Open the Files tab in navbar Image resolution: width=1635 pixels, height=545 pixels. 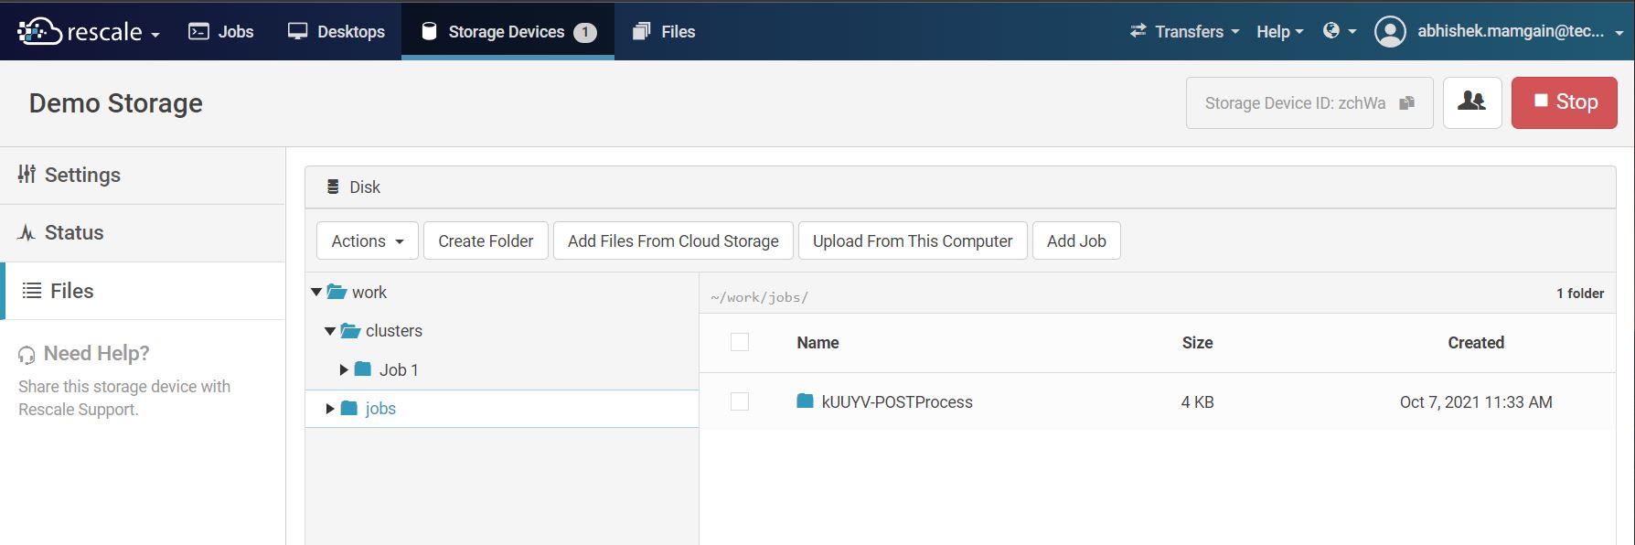[664, 31]
